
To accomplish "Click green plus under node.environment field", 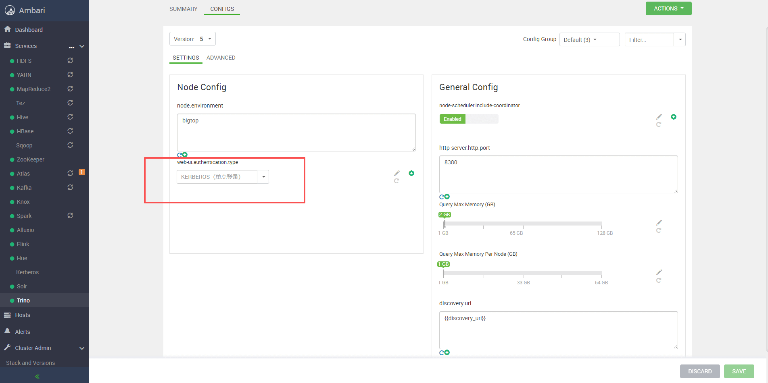I will click(185, 155).
